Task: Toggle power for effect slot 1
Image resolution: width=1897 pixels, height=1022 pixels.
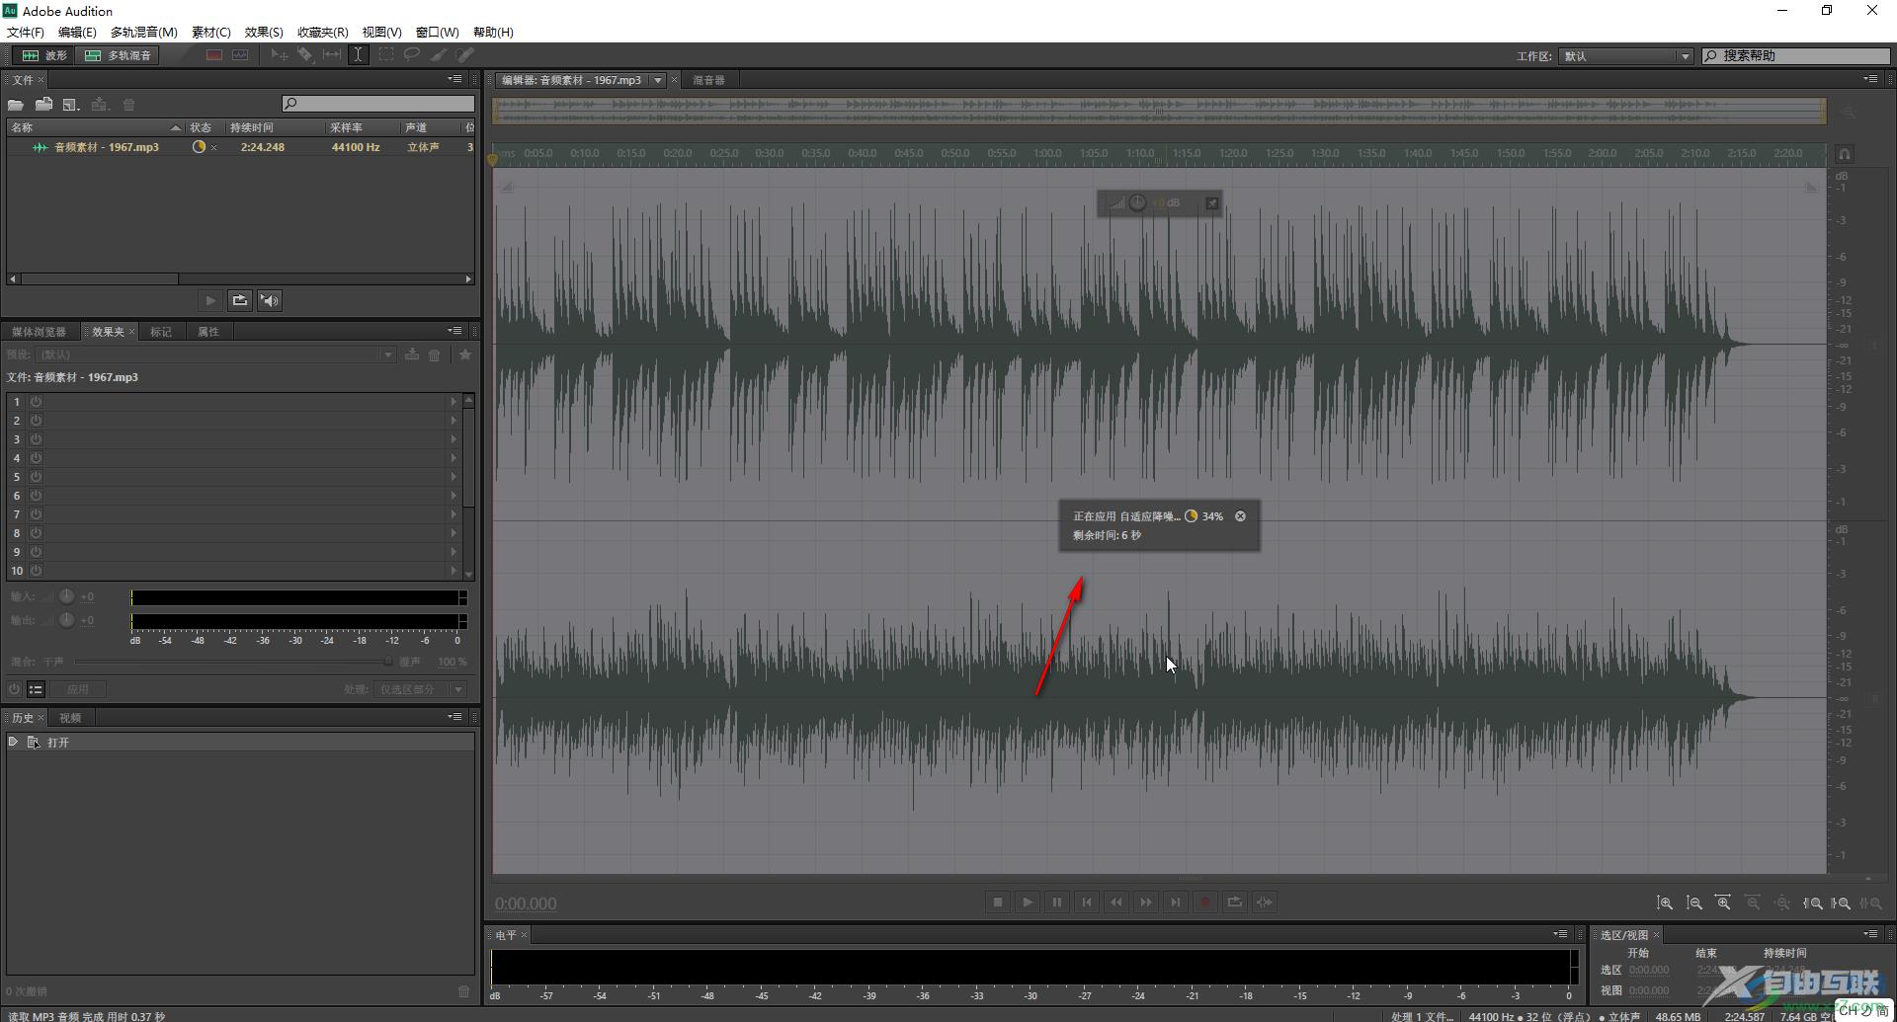Action: click(x=36, y=402)
